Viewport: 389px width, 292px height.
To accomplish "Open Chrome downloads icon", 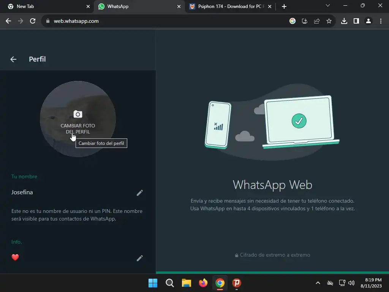I will (344, 21).
